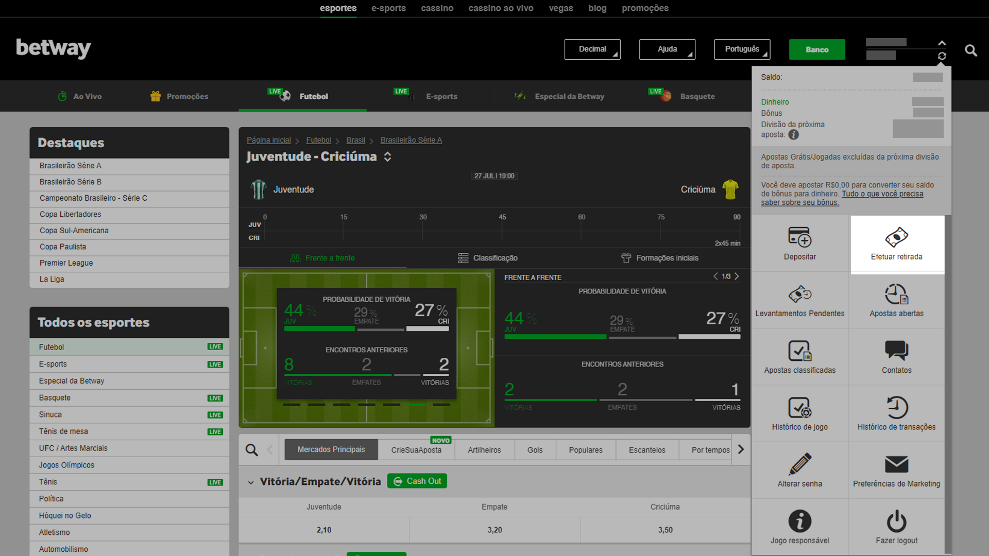Click the markets search magnifier icon
This screenshot has height=556, width=989.
(251, 450)
